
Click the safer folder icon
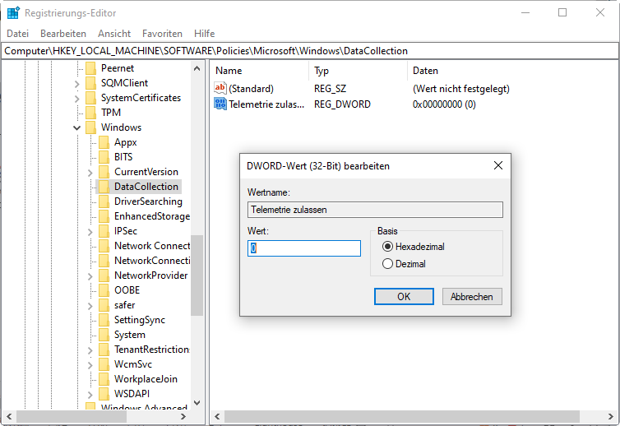(104, 305)
